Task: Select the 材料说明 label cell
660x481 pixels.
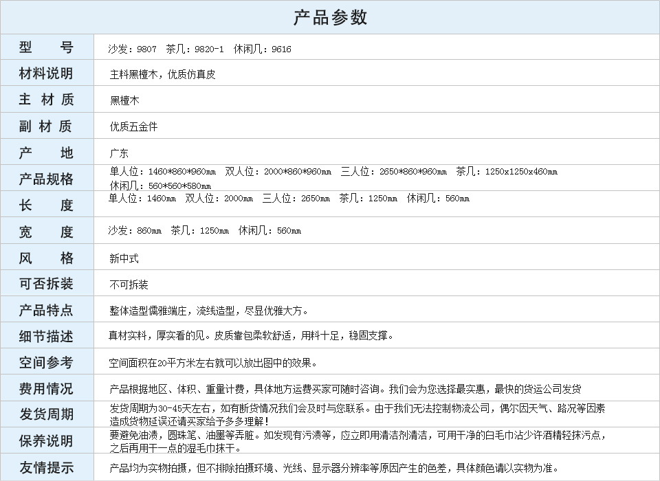Action: pos(46,74)
